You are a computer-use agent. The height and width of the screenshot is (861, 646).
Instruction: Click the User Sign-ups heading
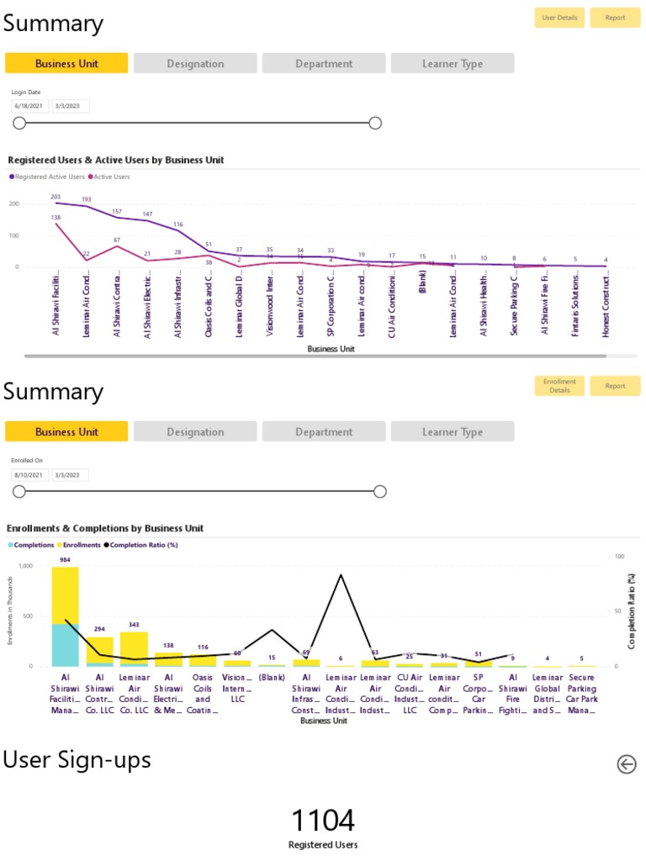[77, 760]
